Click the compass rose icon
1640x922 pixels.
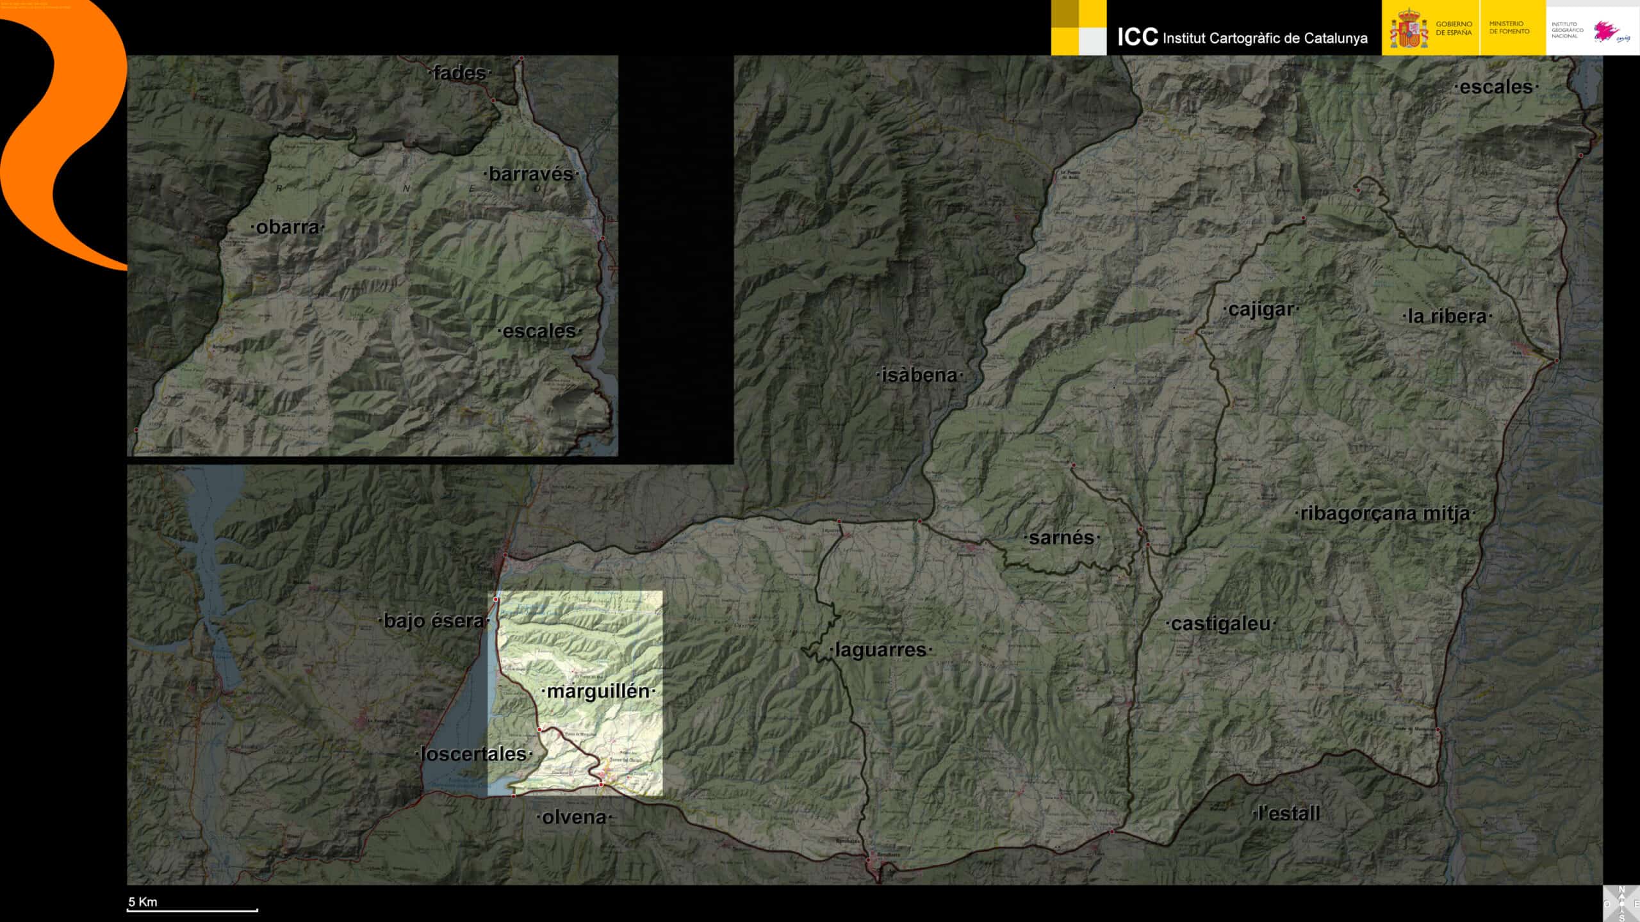[1621, 903]
